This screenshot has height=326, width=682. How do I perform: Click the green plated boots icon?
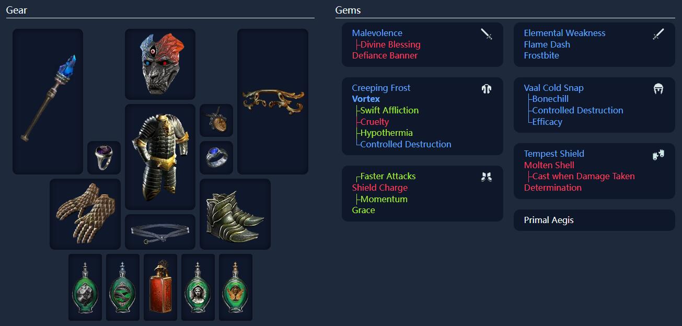[x=235, y=214]
